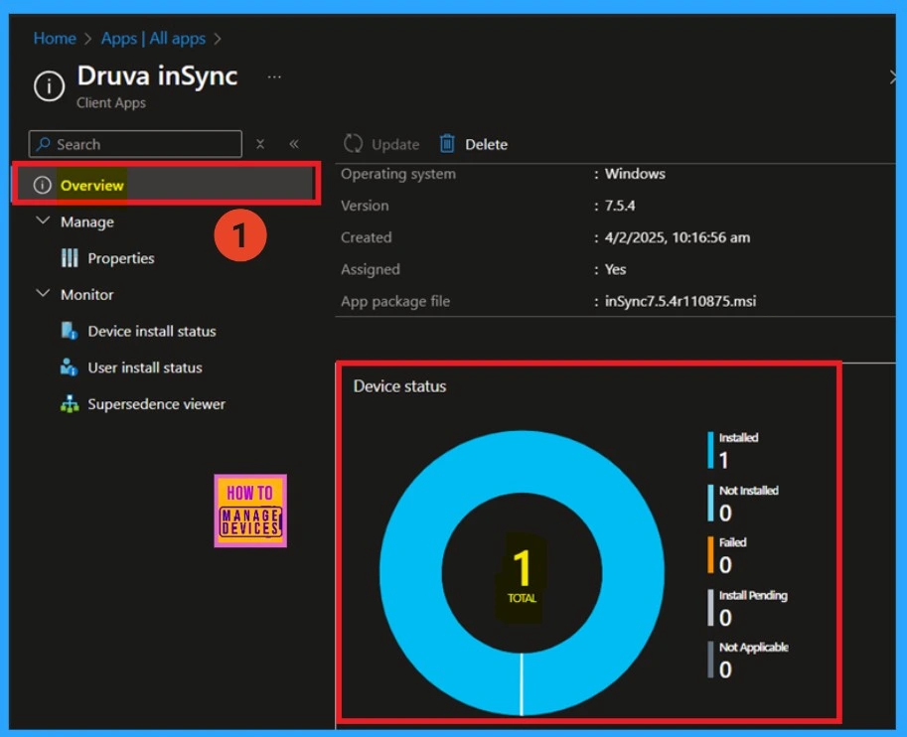Screen dimensions: 907x737
Task: Click the Device status heading
Action: (x=399, y=385)
